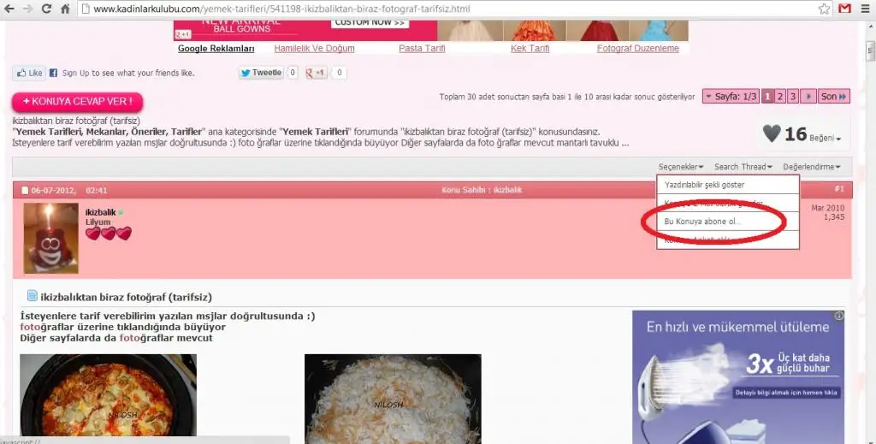Select 'Bu Konuya abone ol' menu item
Screen dimensions: 876x444
(x=702, y=222)
